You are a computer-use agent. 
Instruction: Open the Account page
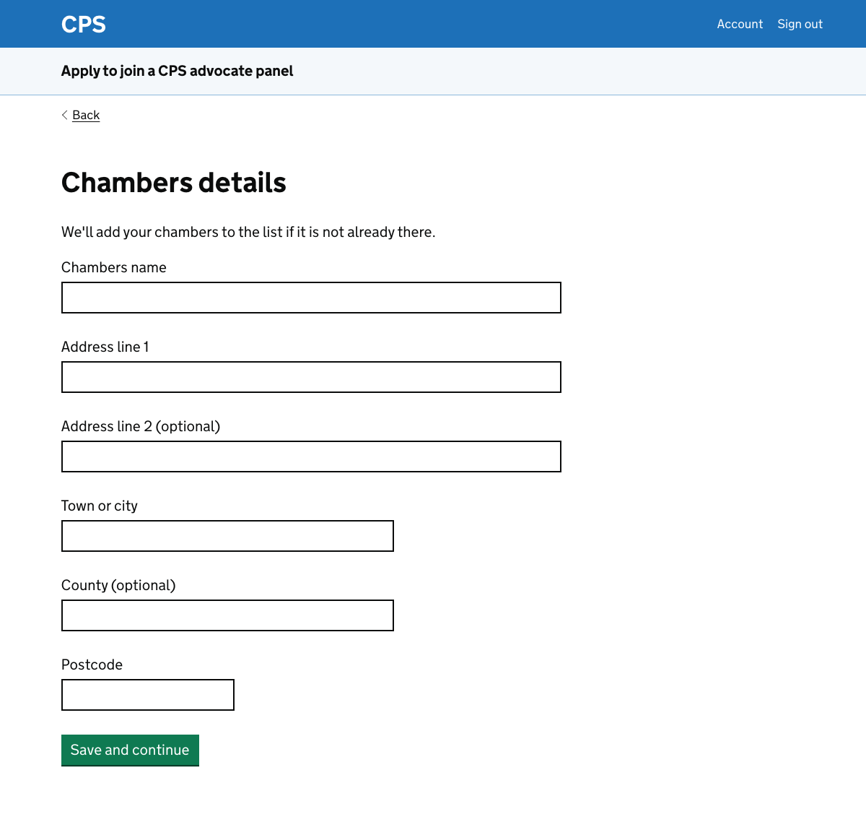click(x=740, y=24)
